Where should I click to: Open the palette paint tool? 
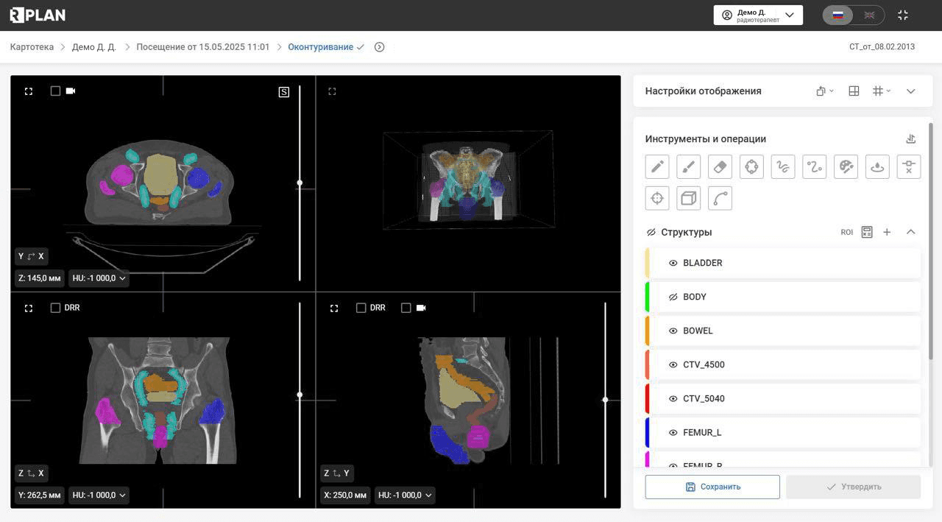pos(846,166)
